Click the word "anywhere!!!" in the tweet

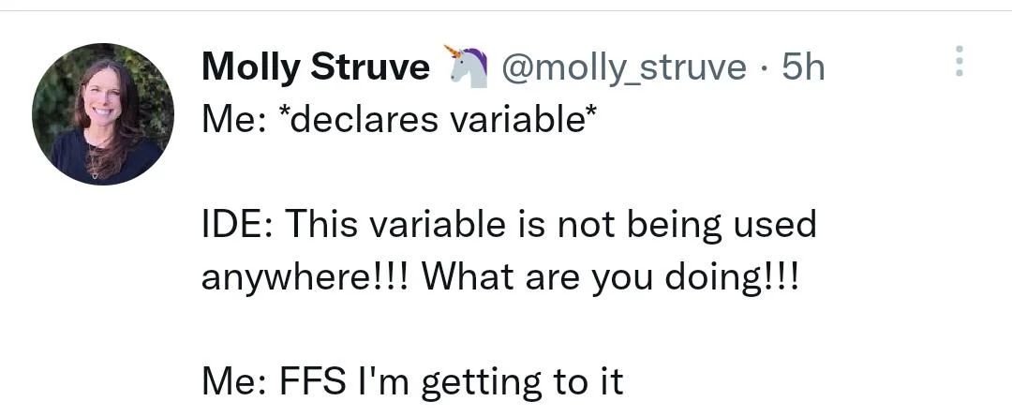coord(306,278)
